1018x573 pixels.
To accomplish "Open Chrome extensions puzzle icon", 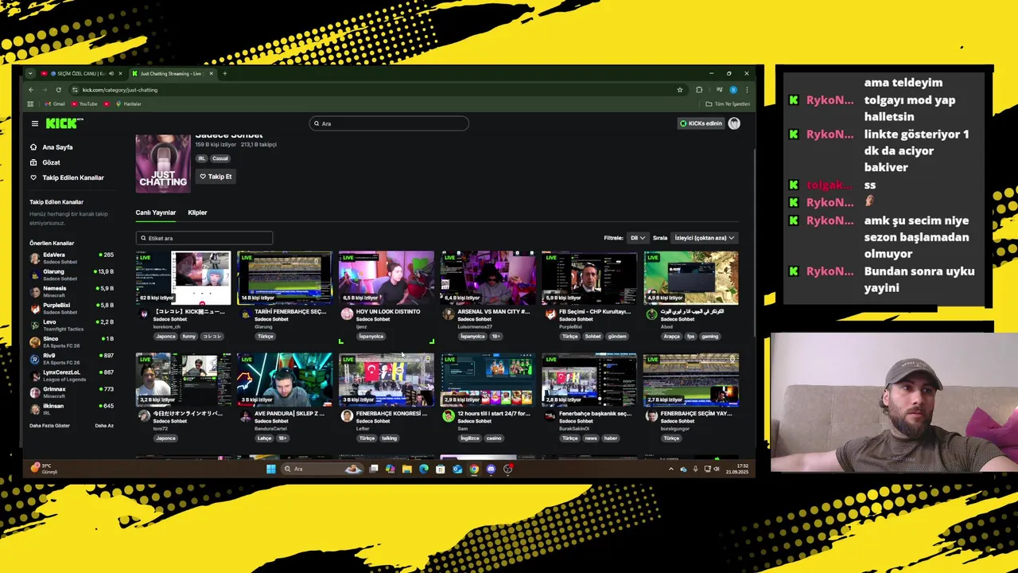I will click(x=699, y=90).
